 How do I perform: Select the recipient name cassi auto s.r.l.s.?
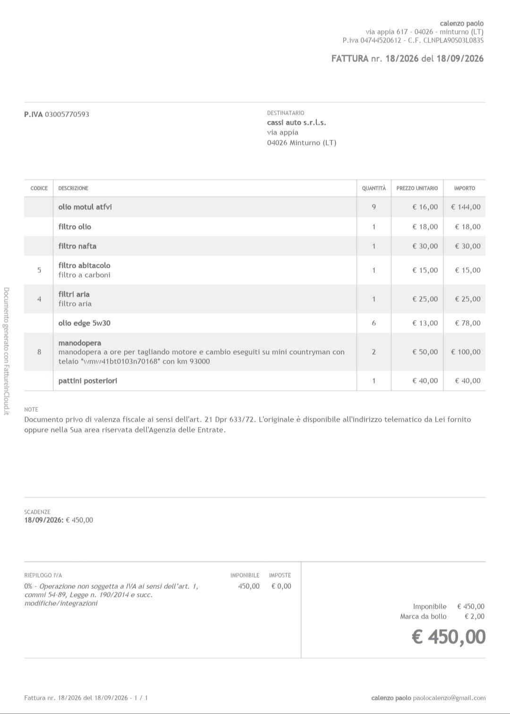[x=297, y=122]
